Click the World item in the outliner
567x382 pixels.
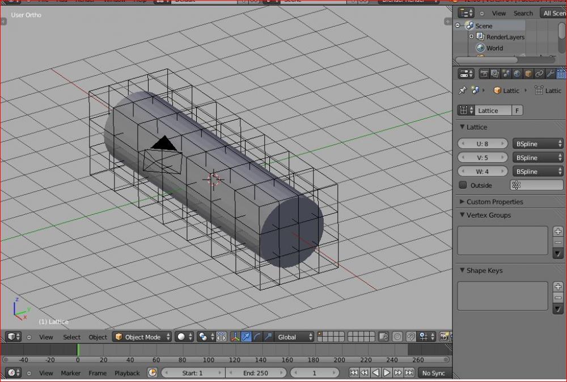pos(494,48)
